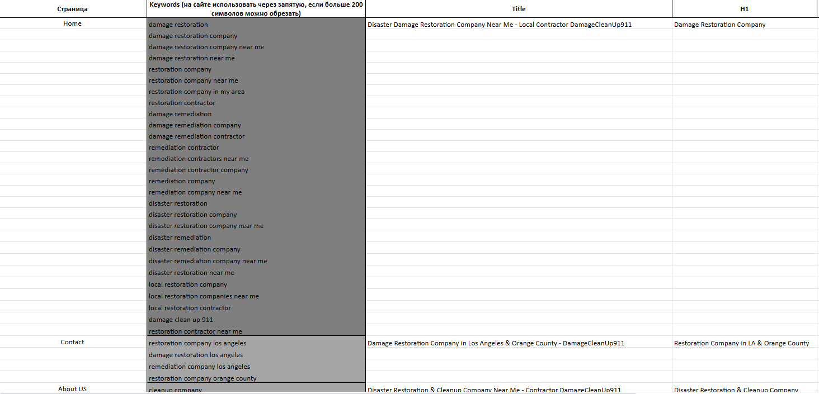Viewport: 819px width, 394px height.
Task: Select the 'Contact' page cell
Action: pos(73,342)
